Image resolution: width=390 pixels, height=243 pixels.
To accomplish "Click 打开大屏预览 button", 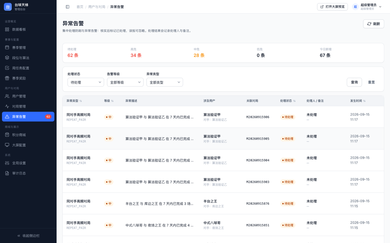I will tap(332, 7).
